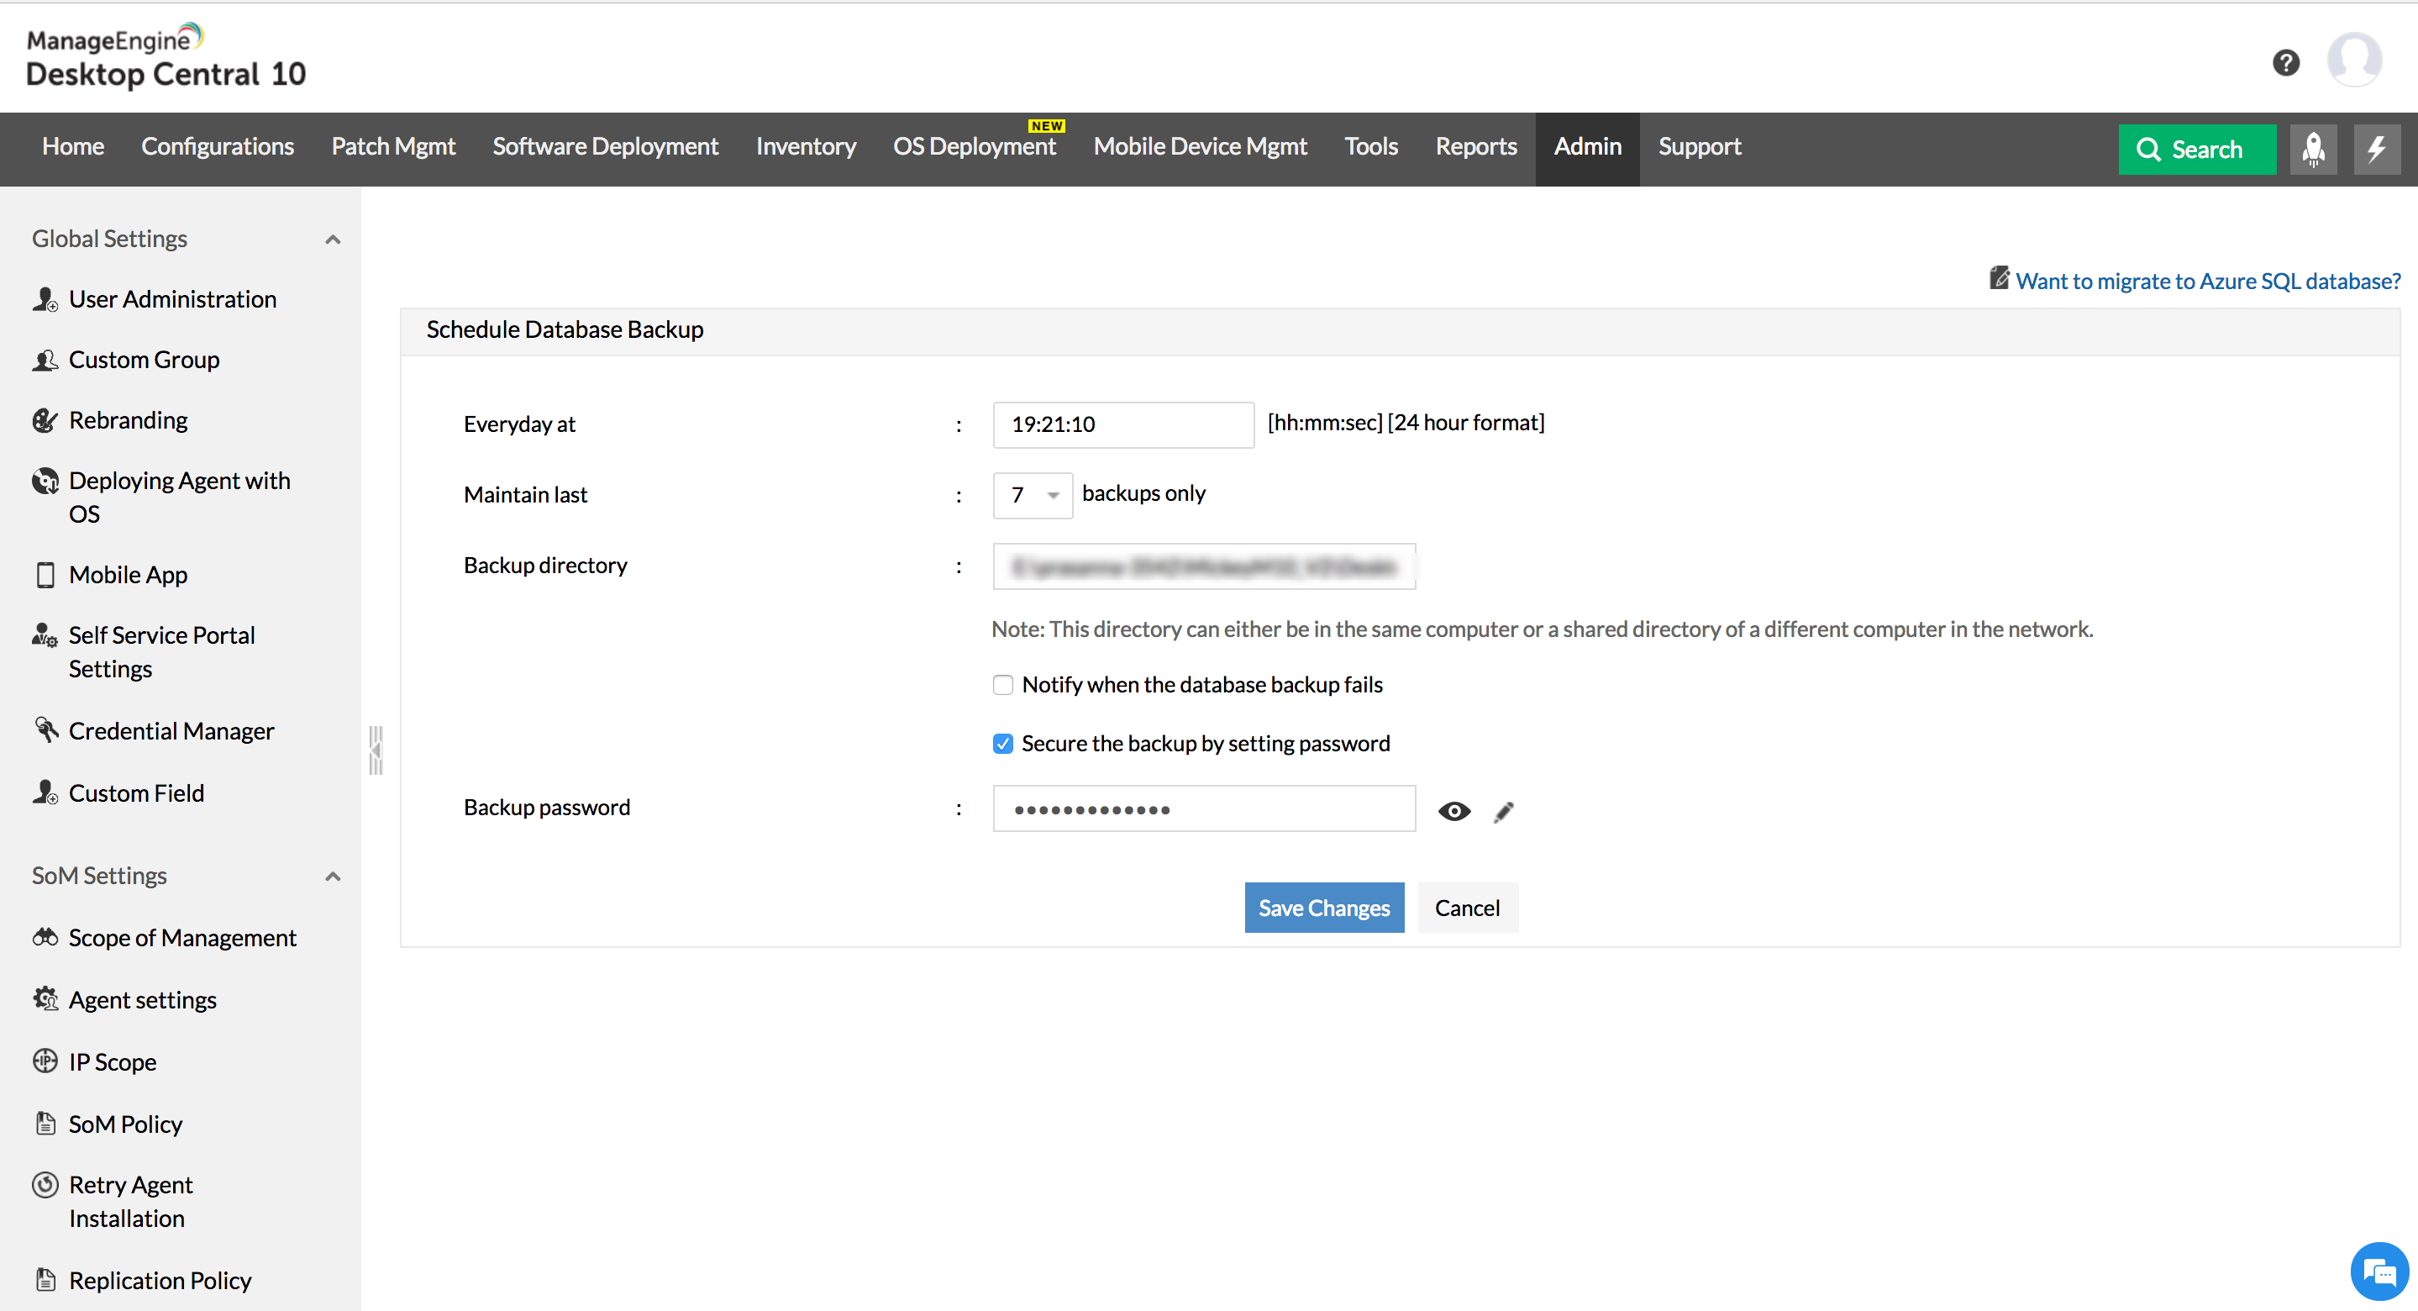Open the live chat bubble icon
This screenshot has height=1311, width=2418.
click(2379, 1271)
